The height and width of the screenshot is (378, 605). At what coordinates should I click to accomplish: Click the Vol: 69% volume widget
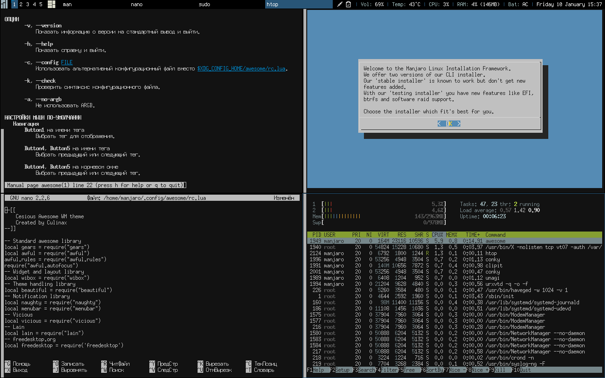372,4
